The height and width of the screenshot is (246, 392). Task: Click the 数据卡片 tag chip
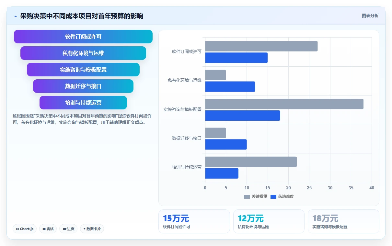[x=92, y=229]
